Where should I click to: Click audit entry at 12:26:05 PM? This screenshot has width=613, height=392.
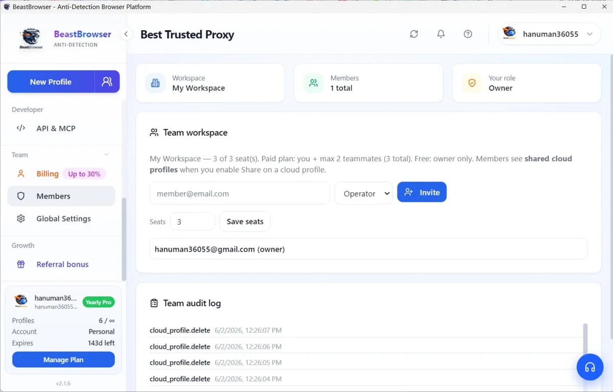(x=366, y=362)
